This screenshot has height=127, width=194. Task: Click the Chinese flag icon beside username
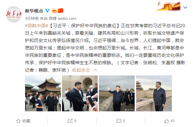pyautogui.click(x=61, y=11)
